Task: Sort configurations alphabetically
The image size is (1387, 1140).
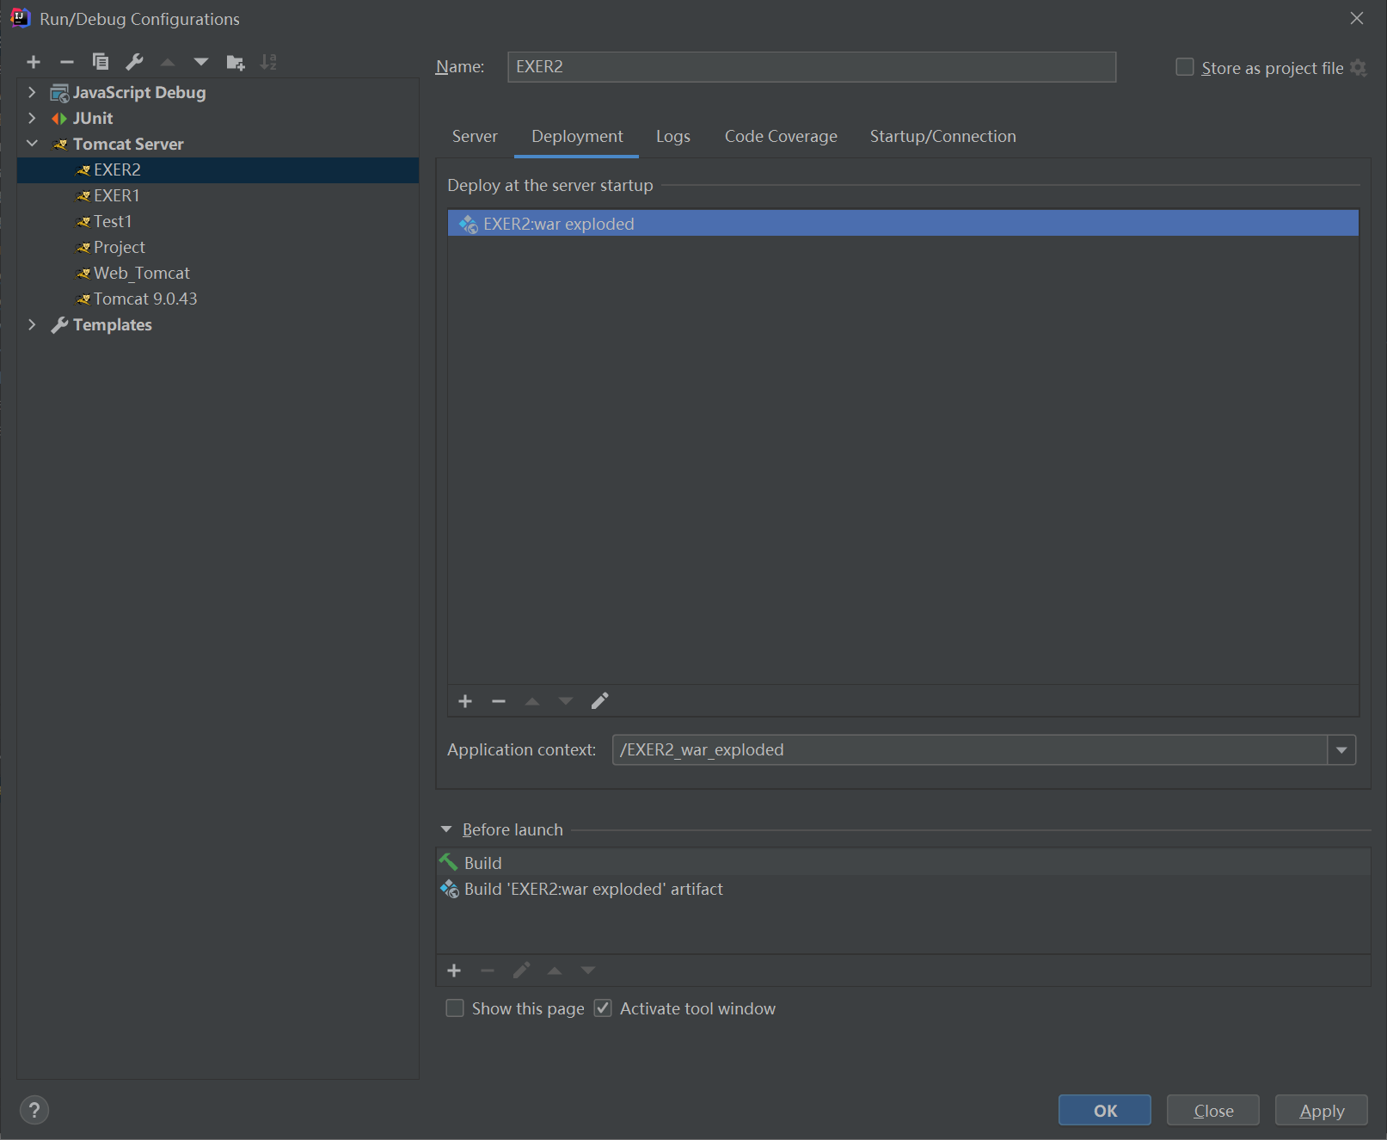Action: click(269, 62)
